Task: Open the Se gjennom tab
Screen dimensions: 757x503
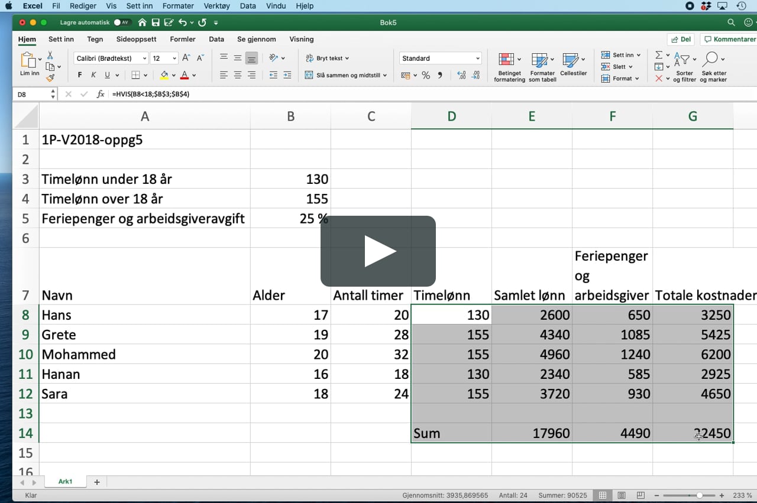Action: pyautogui.click(x=257, y=39)
